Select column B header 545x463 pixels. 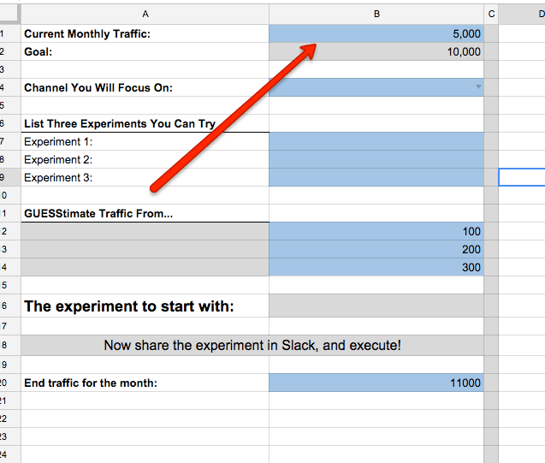tap(376, 14)
